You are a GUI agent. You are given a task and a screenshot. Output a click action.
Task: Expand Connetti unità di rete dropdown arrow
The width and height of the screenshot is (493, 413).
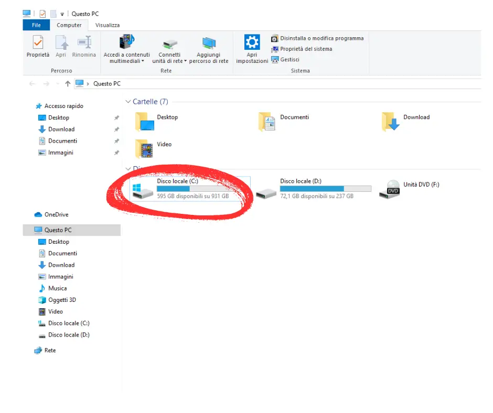click(x=185, y=61)
